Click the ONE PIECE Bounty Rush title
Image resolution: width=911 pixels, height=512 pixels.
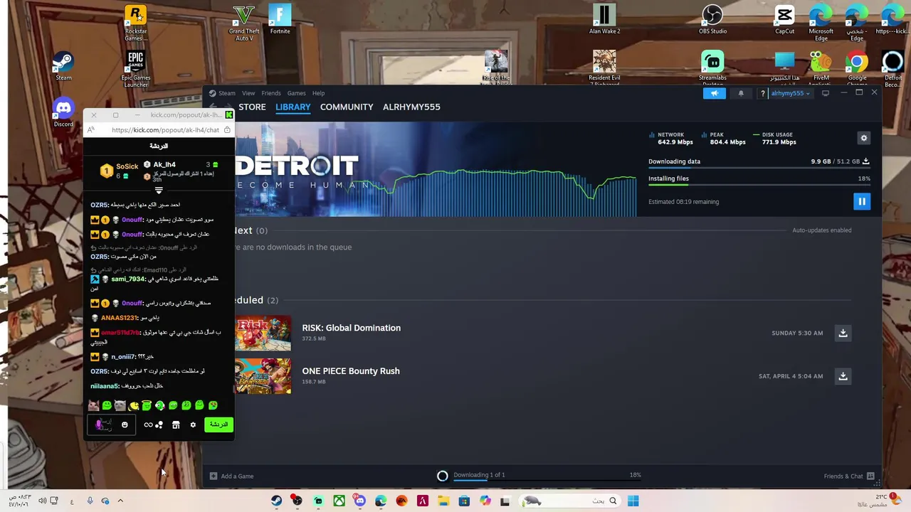pos(350,371)
